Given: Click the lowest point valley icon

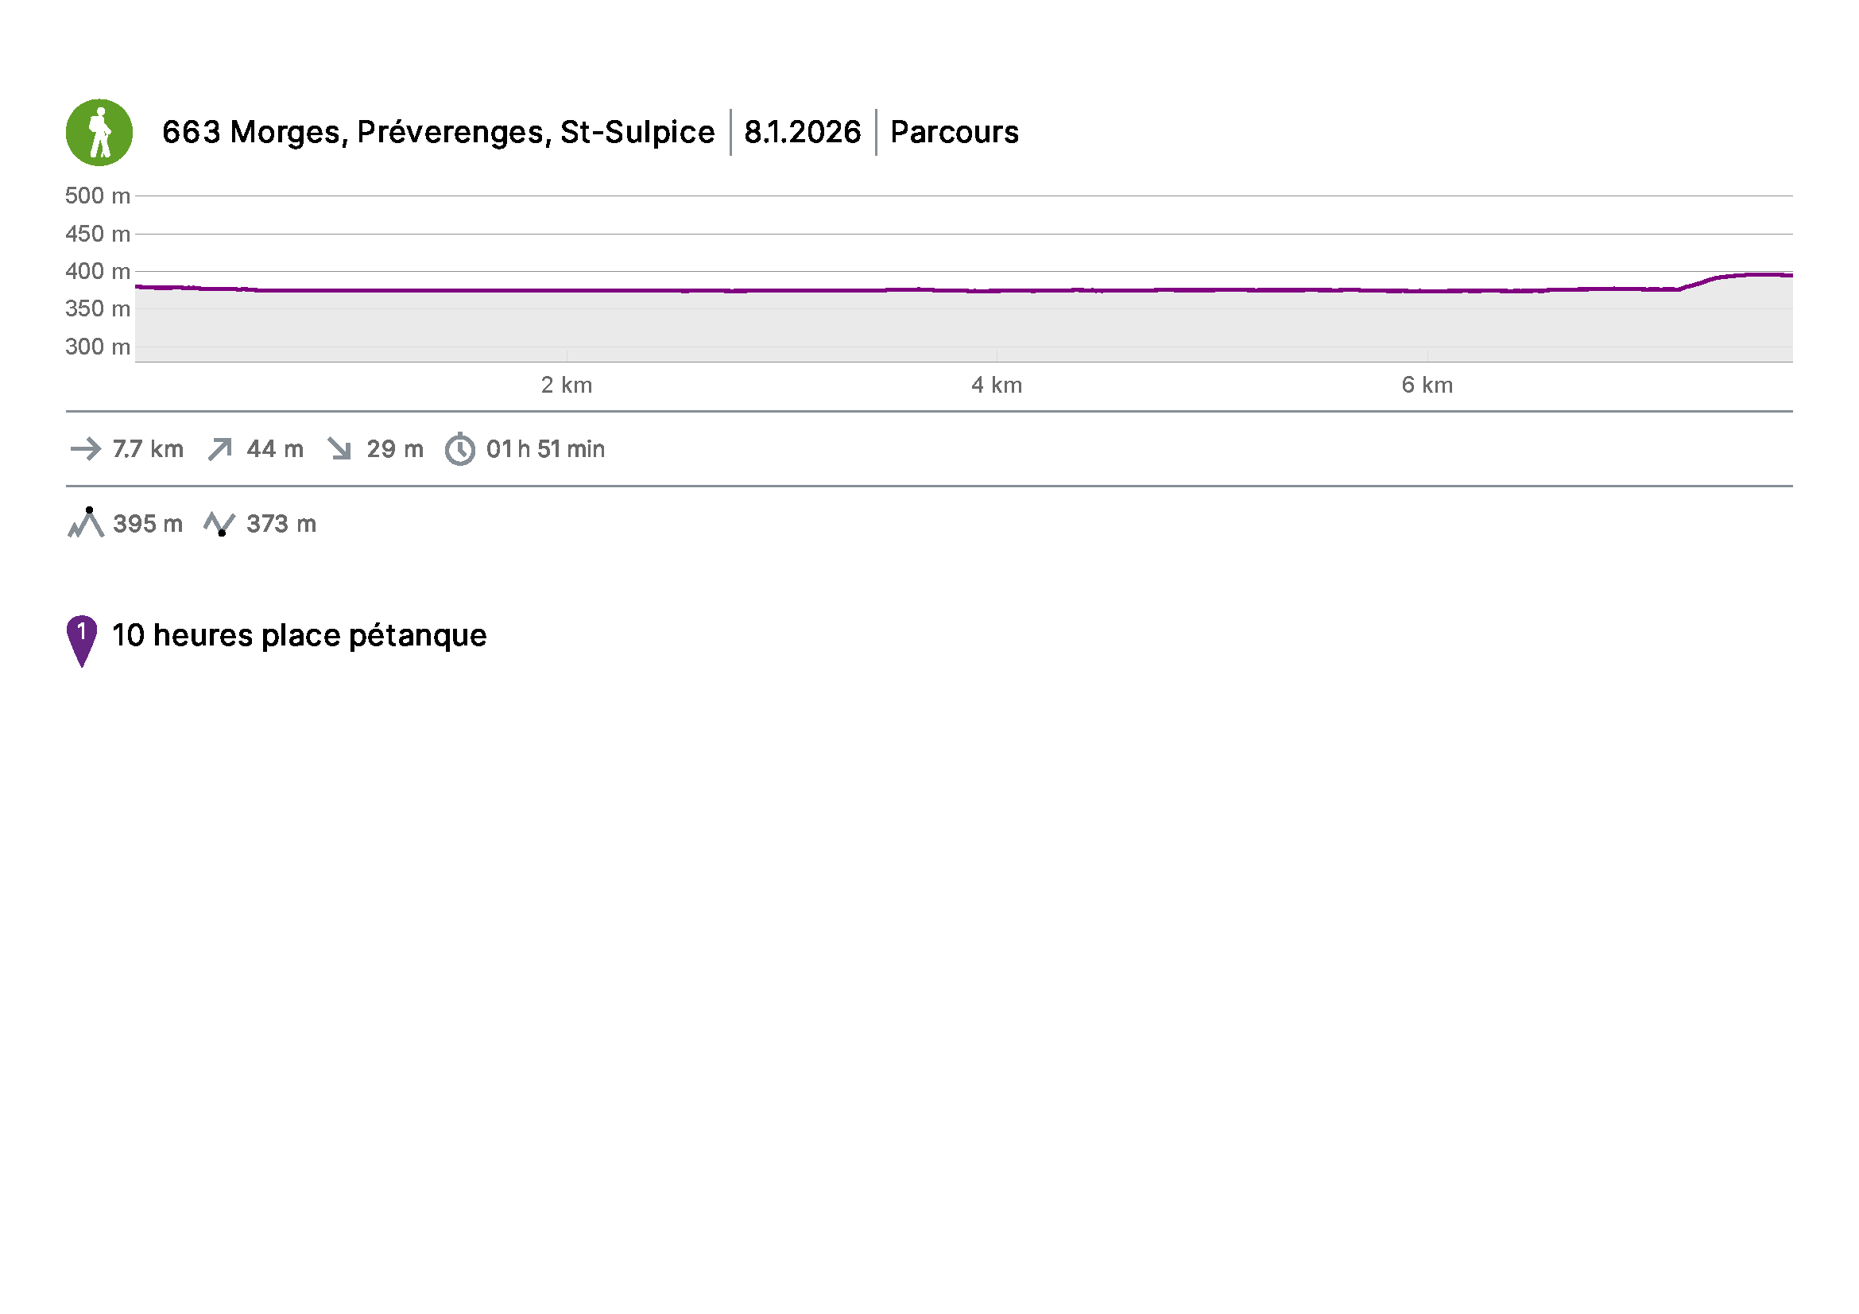Looking at the screenshot, I should (219, 525).
